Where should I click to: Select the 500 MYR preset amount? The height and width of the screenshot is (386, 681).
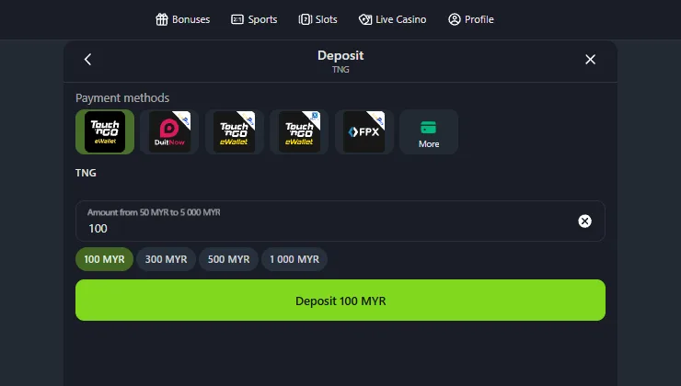228,259
